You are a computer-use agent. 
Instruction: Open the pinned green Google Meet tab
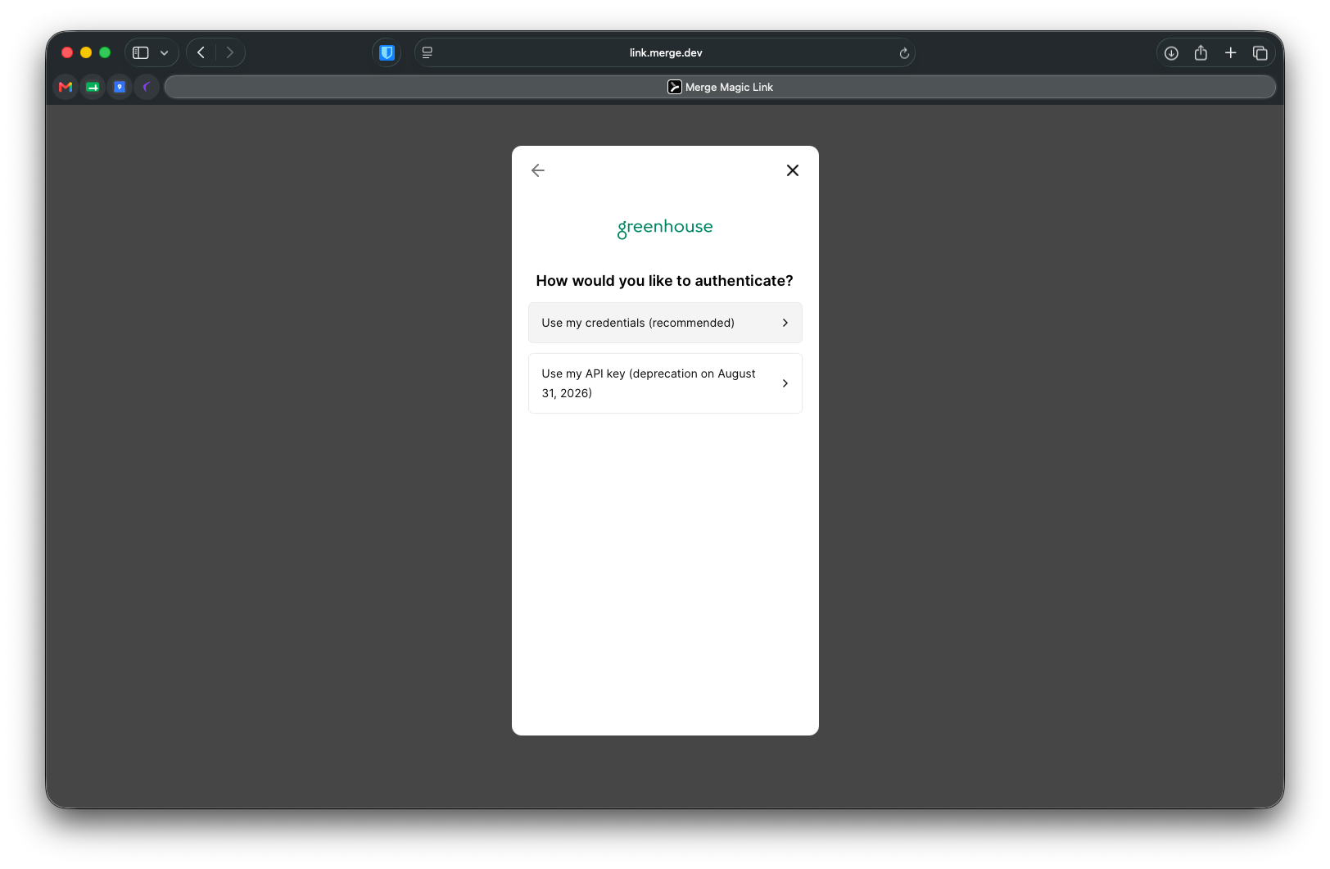coord(93,87)
